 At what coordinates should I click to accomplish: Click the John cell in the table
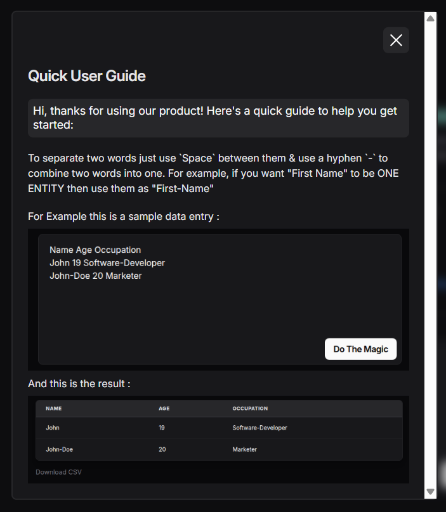coord(53,428)
